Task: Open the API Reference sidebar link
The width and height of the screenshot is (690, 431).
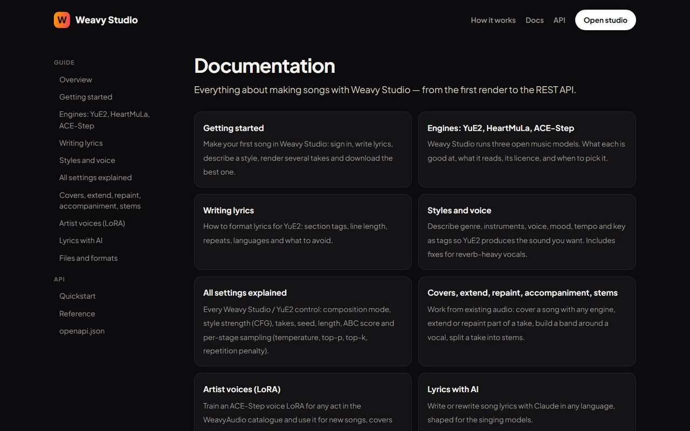Action: coord(77,314)
